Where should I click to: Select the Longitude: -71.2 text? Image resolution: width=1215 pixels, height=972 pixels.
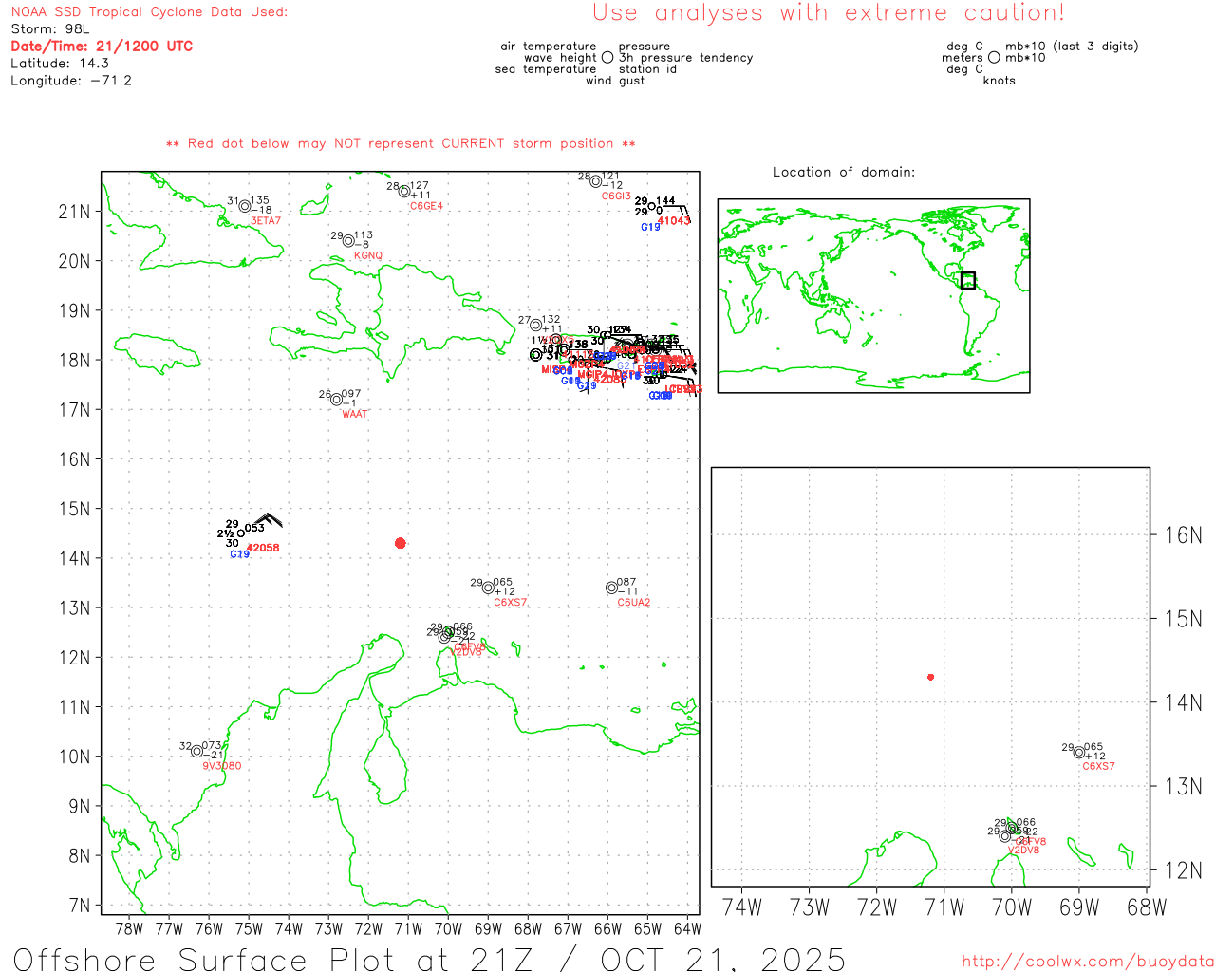tap(71, 80)
